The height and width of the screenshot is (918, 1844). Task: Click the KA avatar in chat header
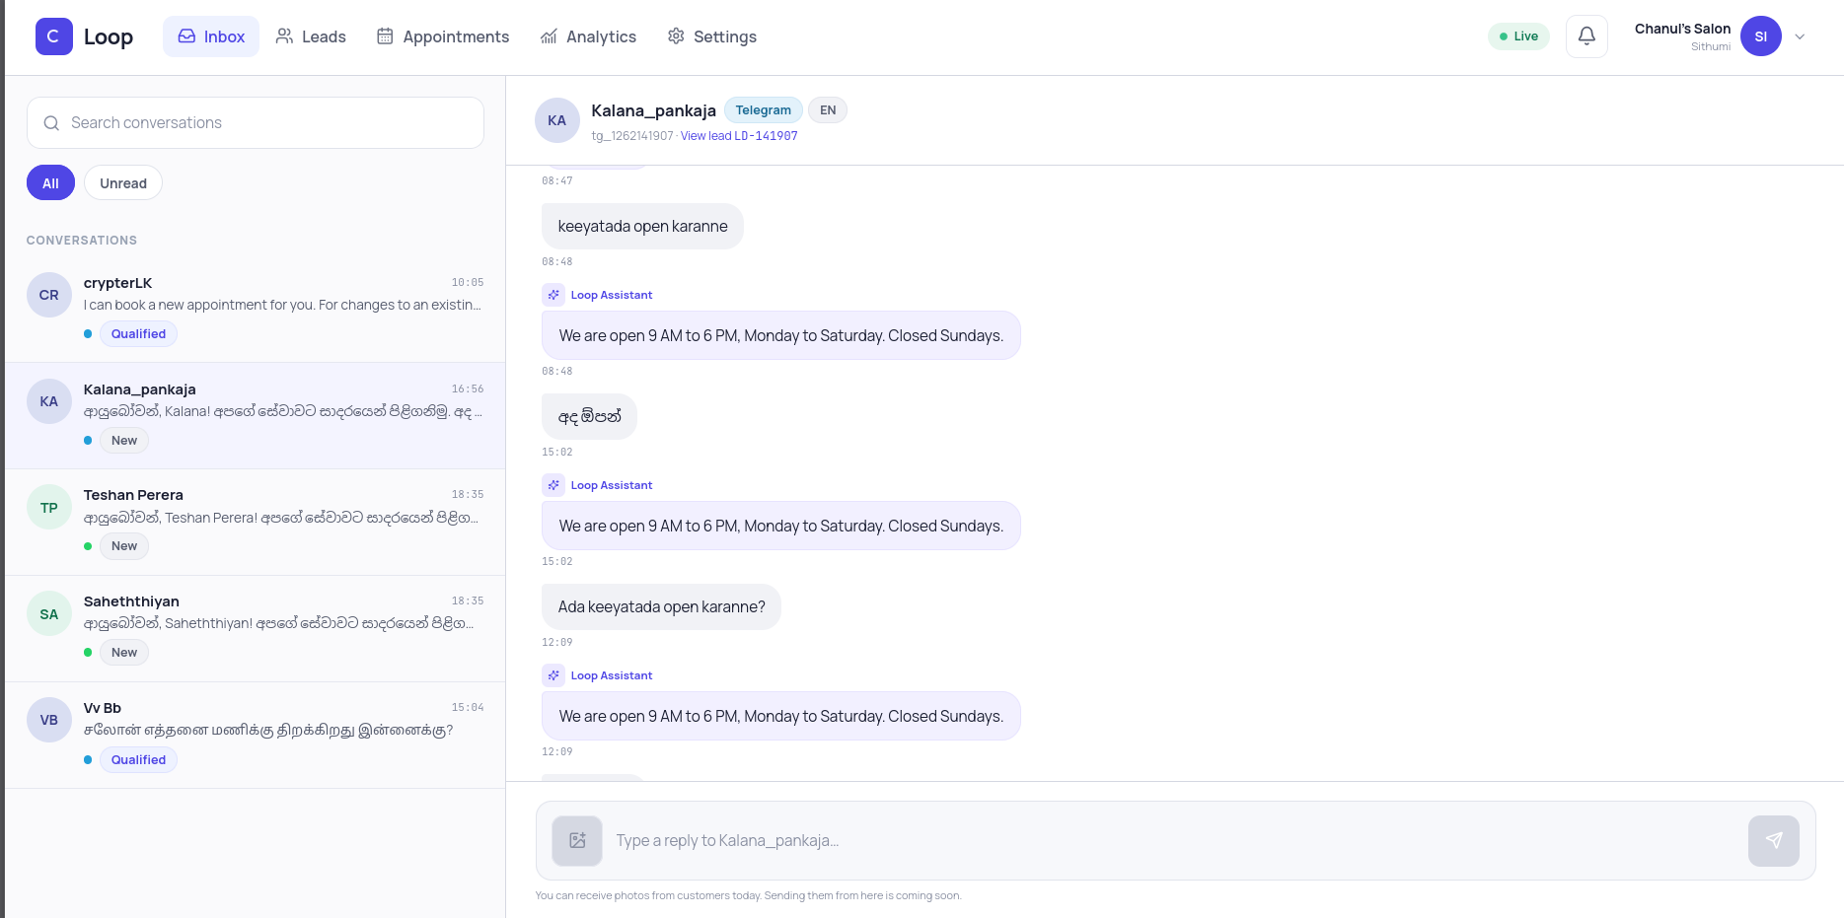(557, 120)
